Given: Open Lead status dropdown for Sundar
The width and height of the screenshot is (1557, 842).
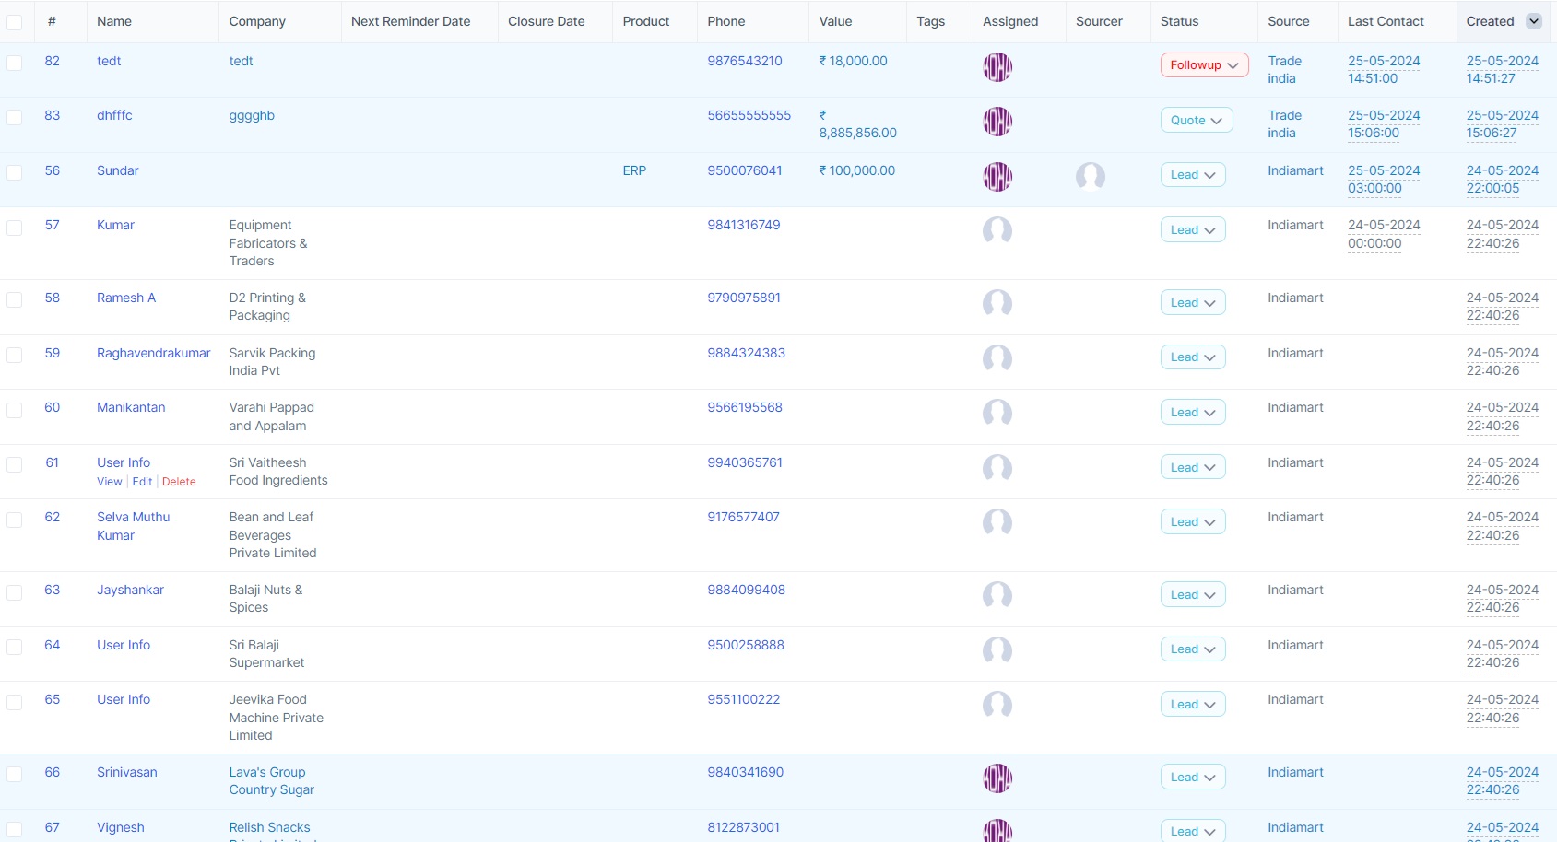Looking at the screenshot, I should pos(1192,175).
